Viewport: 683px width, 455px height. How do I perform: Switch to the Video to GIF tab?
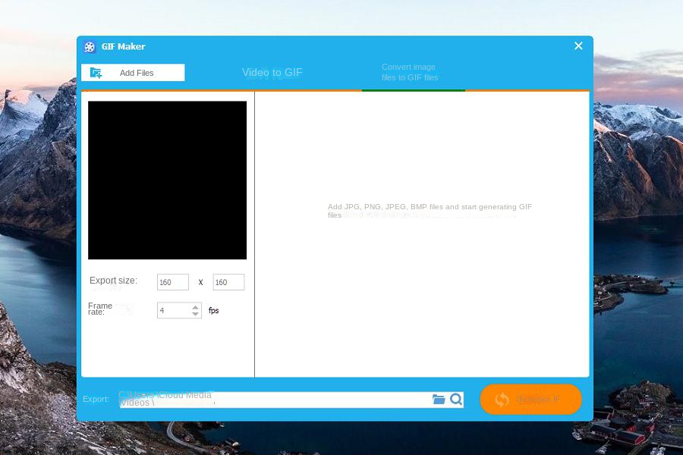(272, 72)
